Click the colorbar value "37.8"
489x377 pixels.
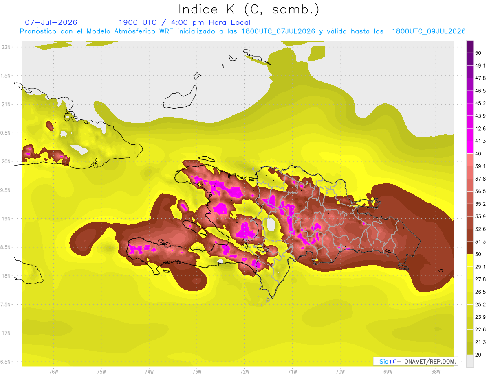(x=480, y=179)
